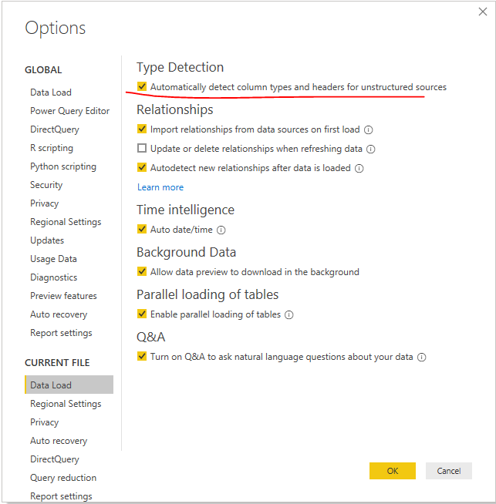Select Global Data Load section
Screen dimensions: 496x504
pyautogui.click(x=51, y=92)
